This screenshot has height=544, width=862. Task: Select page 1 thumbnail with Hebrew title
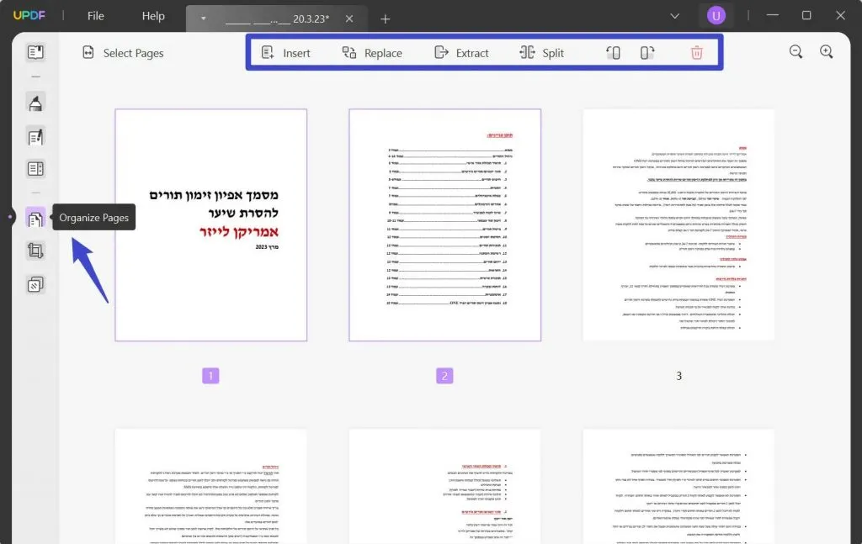click(x=211, y=225)
